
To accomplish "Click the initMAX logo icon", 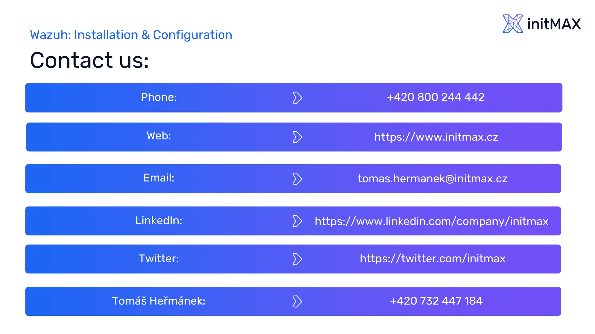I will (512, 24).
